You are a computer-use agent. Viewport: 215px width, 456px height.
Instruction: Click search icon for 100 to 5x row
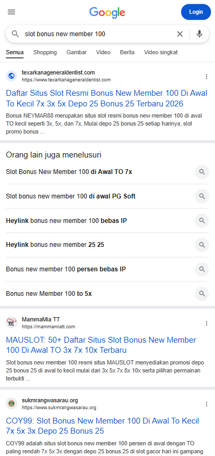pyautogui.click(x=202, y=294)
